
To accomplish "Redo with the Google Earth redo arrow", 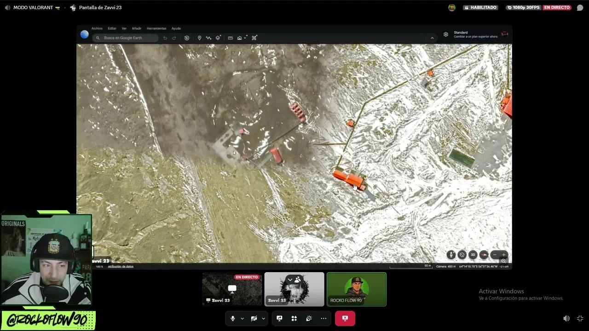I will (174, 38).
